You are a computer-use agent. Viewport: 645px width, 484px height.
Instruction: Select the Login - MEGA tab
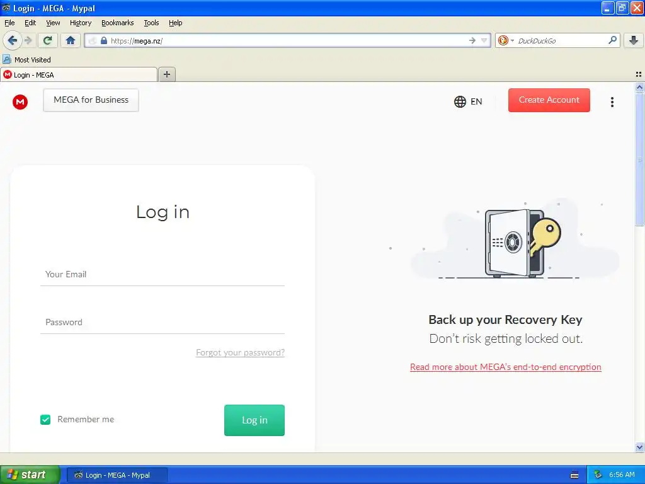tap(79, 74)
